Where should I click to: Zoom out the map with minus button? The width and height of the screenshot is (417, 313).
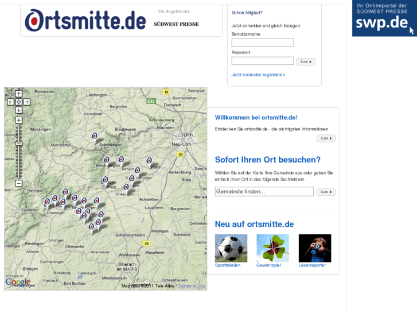tap(18, 183)
